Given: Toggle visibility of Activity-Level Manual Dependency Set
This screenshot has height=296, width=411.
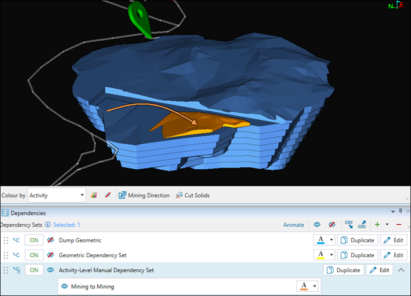Looking at the screenshot, I should [x=51, y=270].
